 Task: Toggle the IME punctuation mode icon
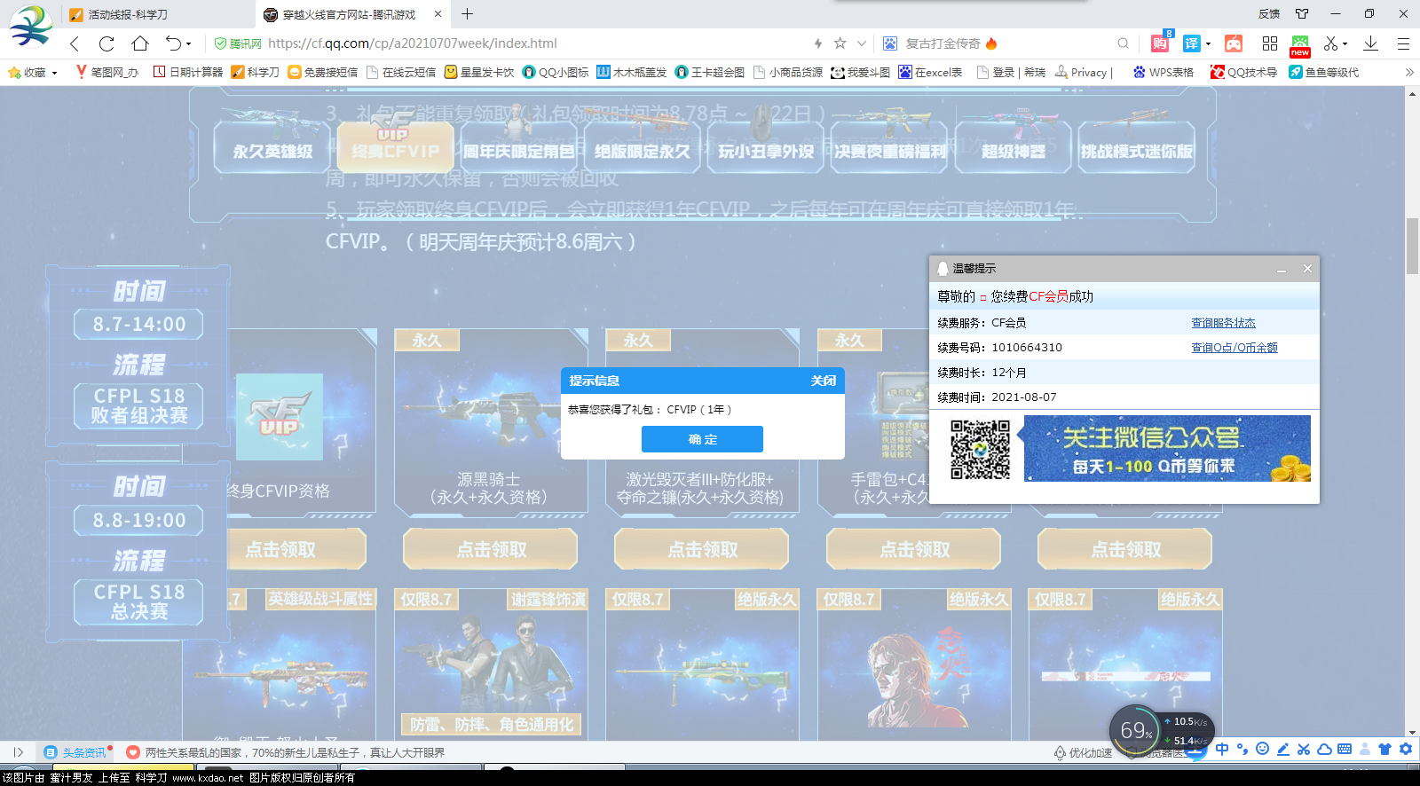click(1242, 750)
